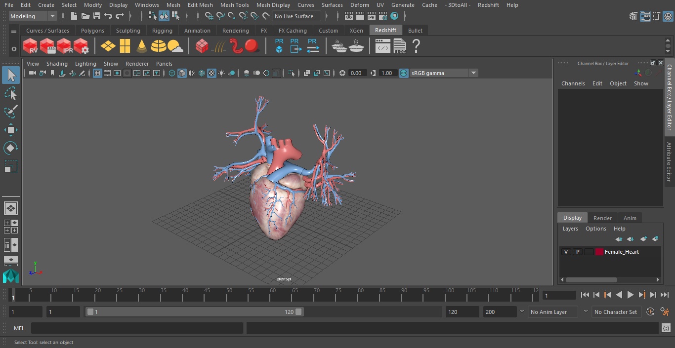Pick the Paint Selection tool
Image resolution: width=675 pixels, height=348 pixels.
pyautogui.click(x=10, y=112)
